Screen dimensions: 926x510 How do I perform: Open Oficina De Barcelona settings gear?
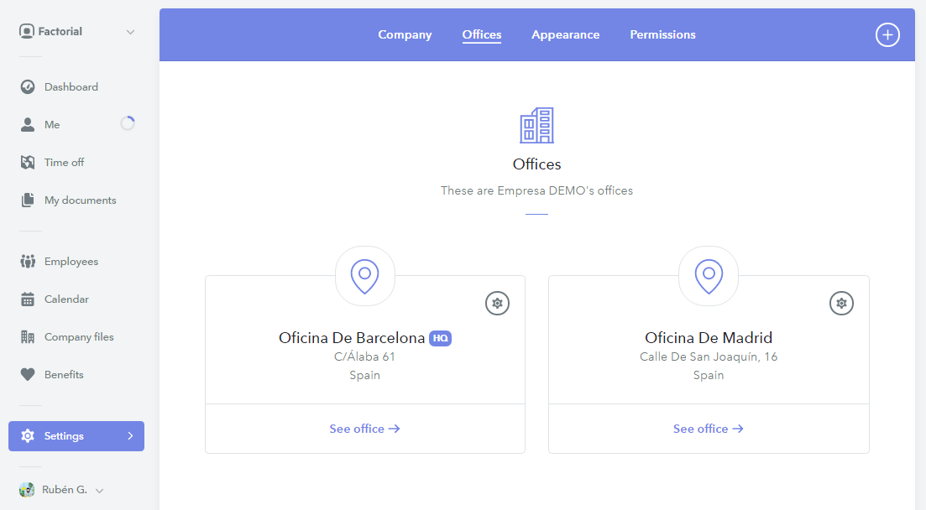tap(497, 304)
